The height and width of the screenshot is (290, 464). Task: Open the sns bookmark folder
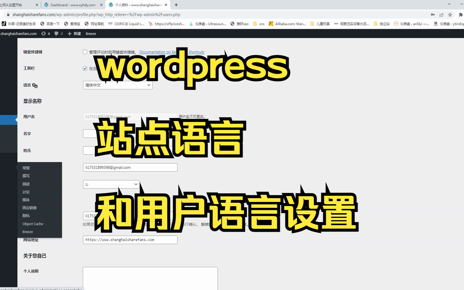(x=259, y=24)
